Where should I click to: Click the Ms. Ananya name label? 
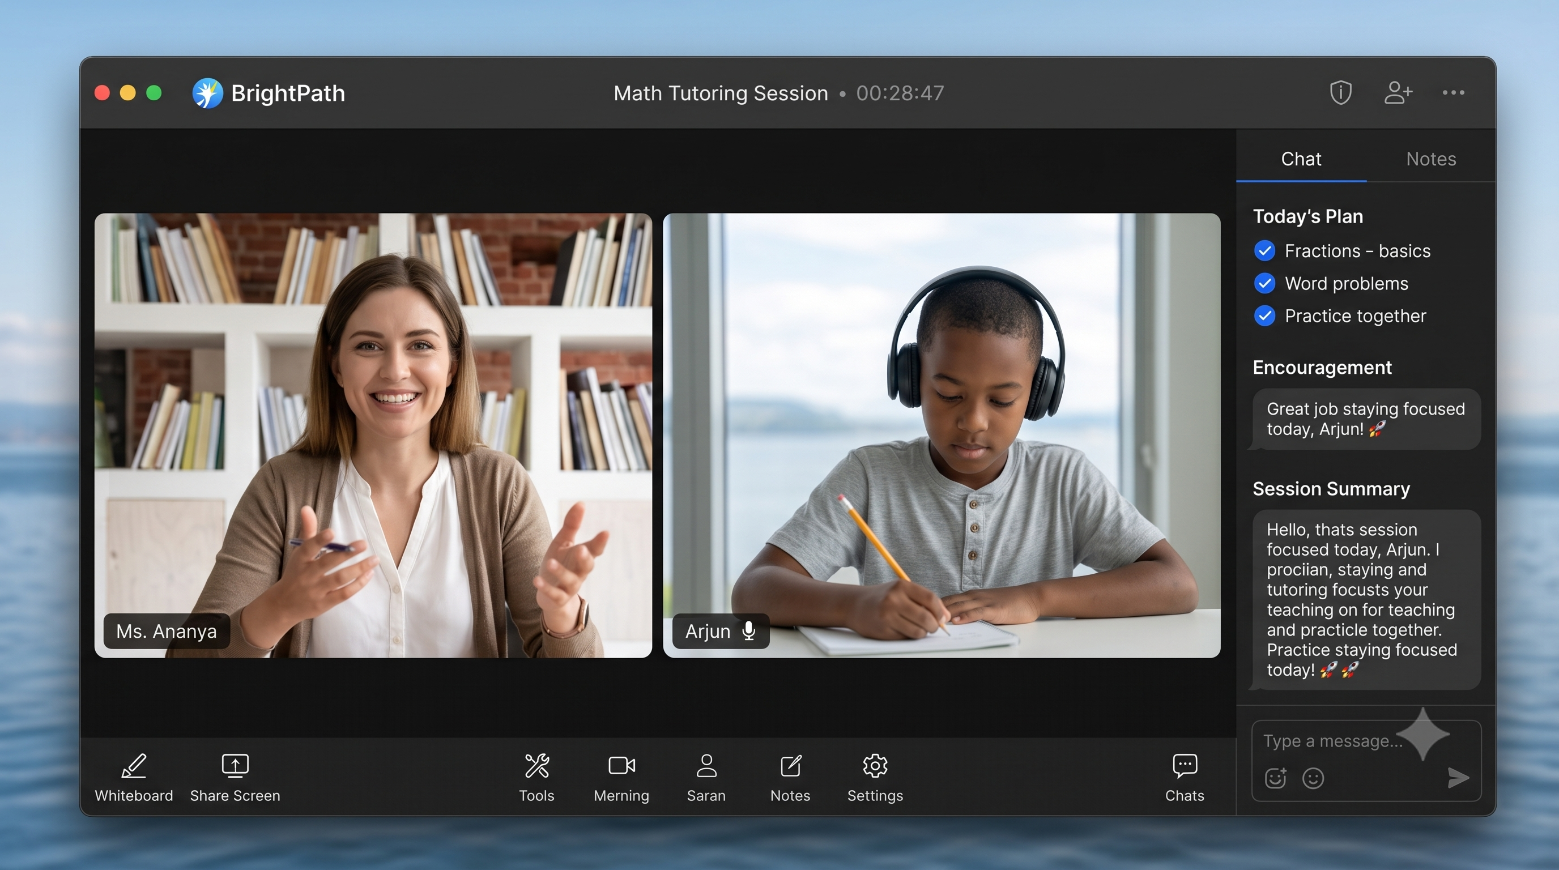167,631
